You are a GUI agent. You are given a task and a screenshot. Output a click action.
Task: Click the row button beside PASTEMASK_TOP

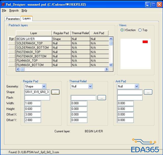point(12,52)
